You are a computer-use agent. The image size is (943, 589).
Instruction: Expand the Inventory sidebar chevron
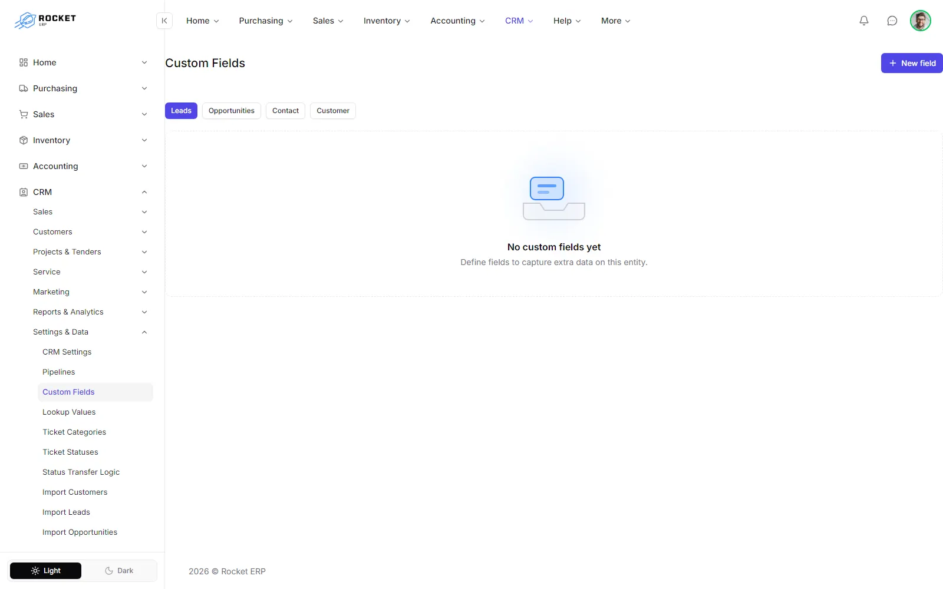(144, 140)
